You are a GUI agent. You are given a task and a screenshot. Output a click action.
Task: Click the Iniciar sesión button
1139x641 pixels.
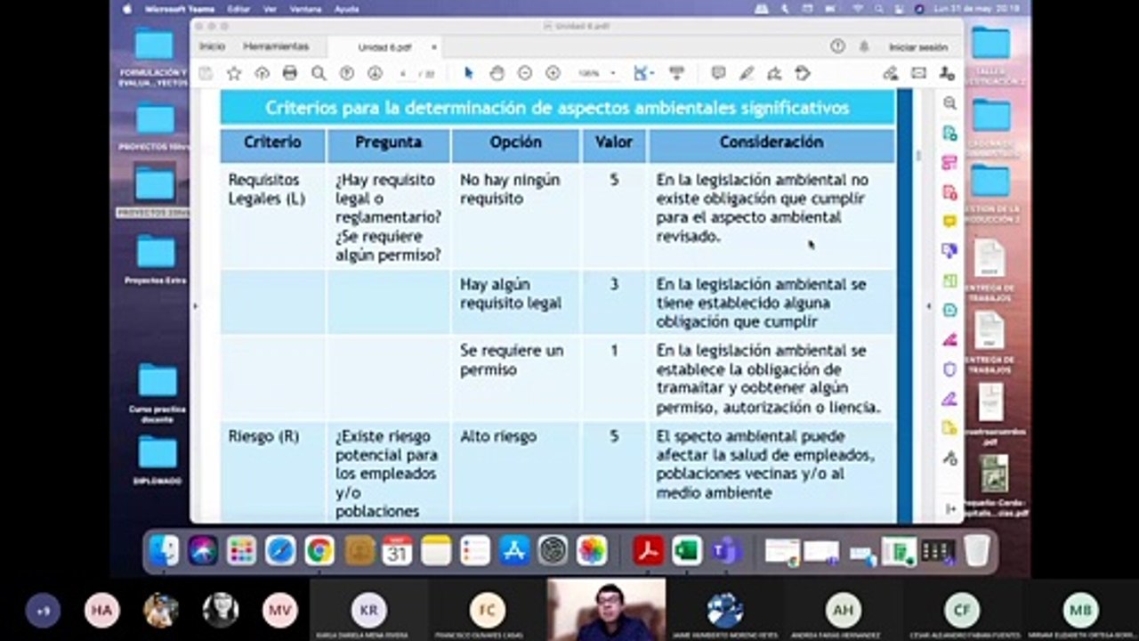point(918,47)
